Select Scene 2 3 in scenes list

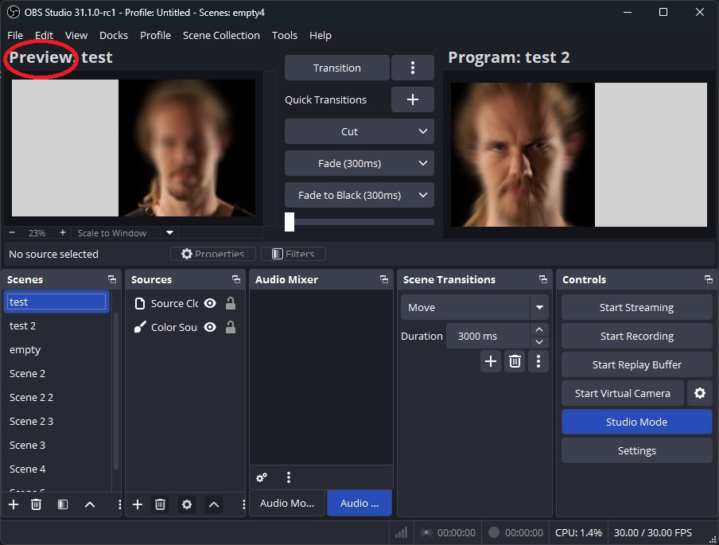click(x=56, y=421)
